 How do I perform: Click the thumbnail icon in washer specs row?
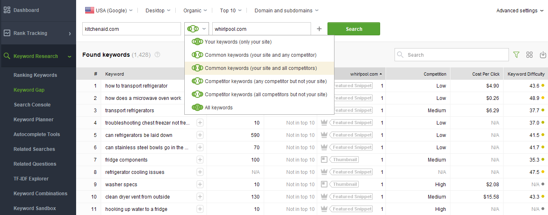click(x=324, y=184)
